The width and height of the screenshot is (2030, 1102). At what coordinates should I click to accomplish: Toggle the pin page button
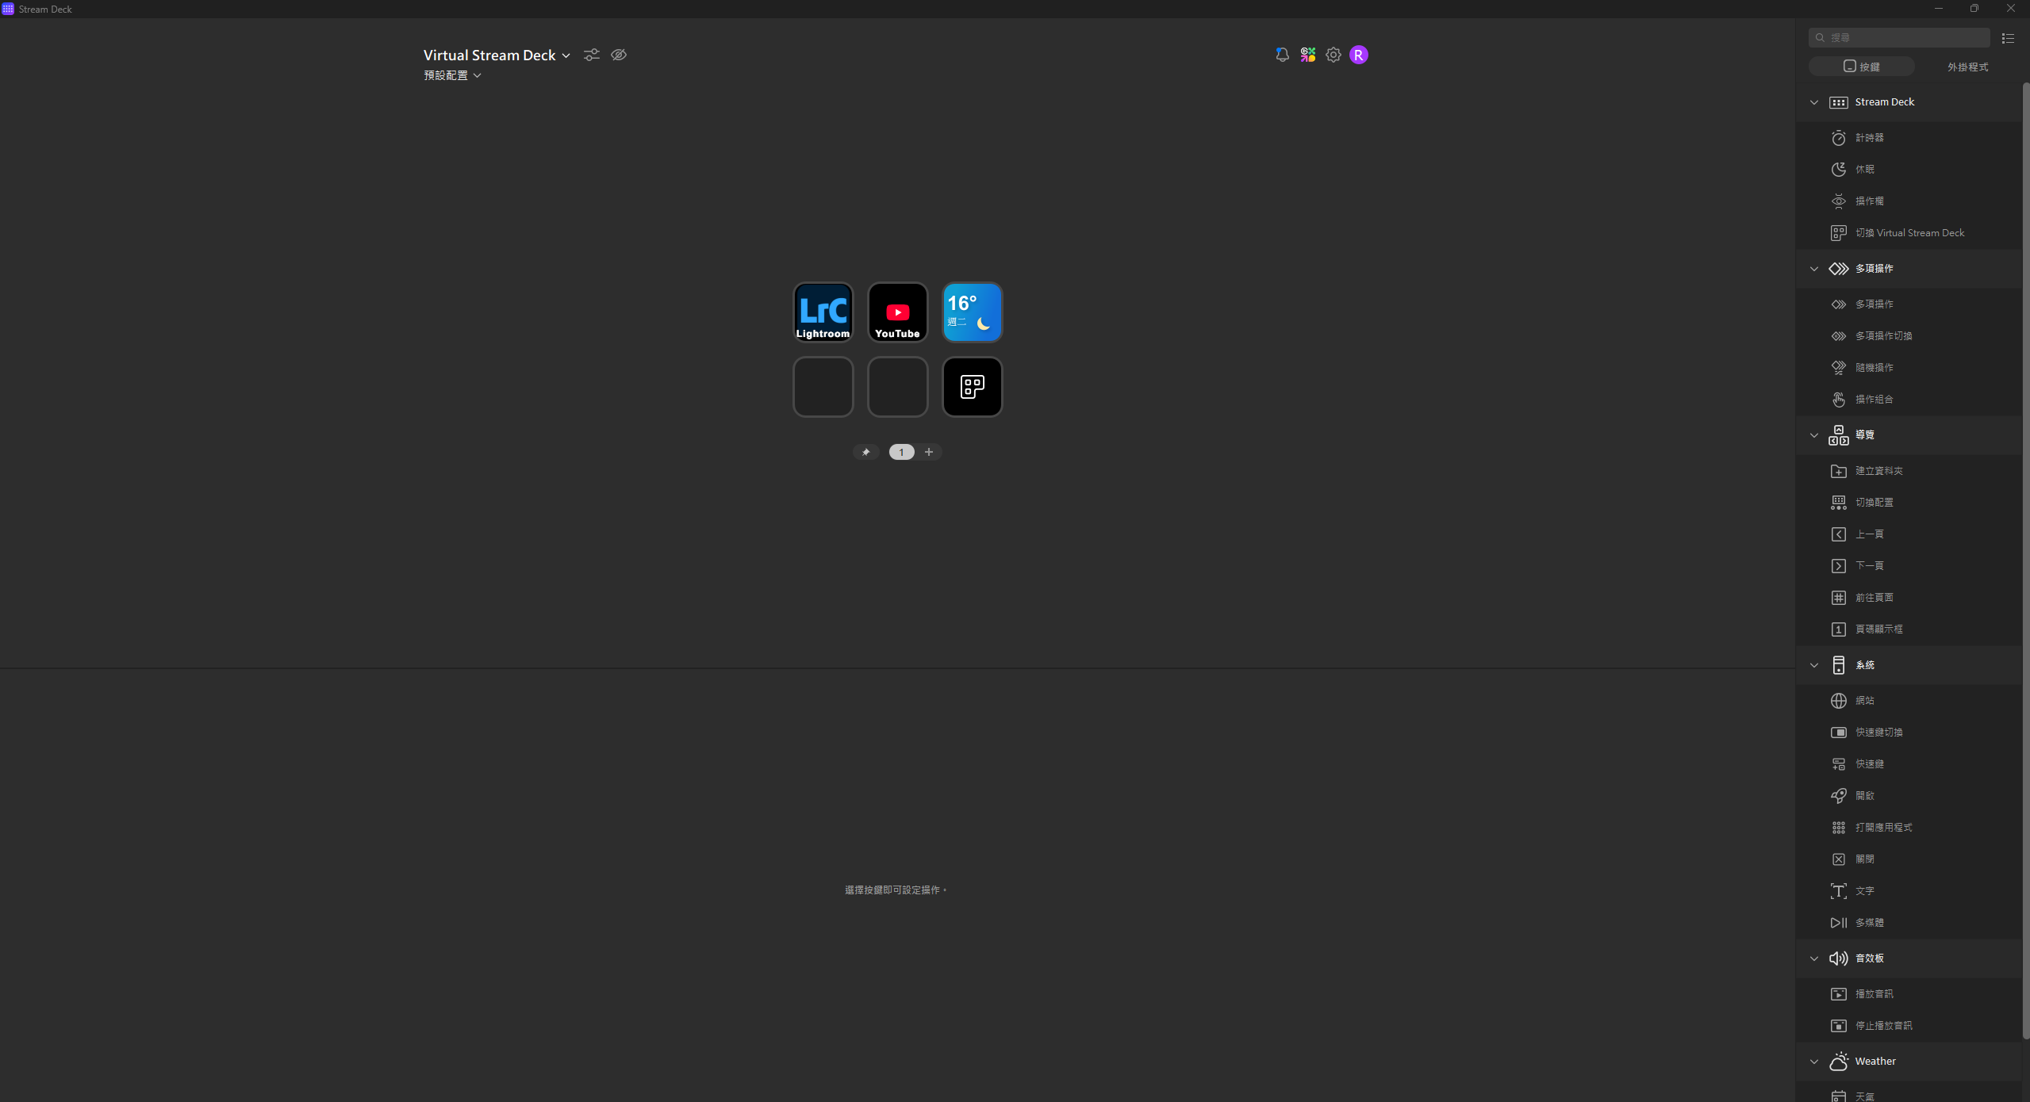tap(865, 452)
